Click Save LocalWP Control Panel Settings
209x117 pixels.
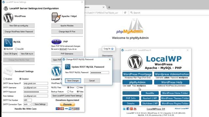[x=67, y=96]
